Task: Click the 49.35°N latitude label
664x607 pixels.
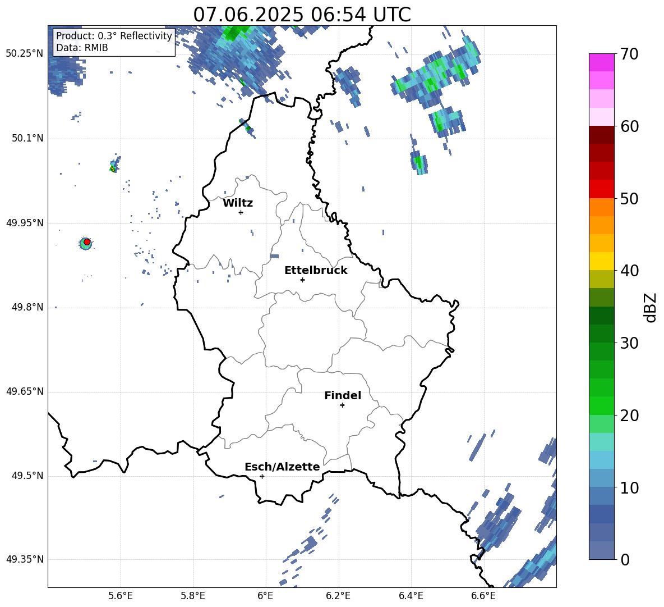Action: [x=25, y=559]
